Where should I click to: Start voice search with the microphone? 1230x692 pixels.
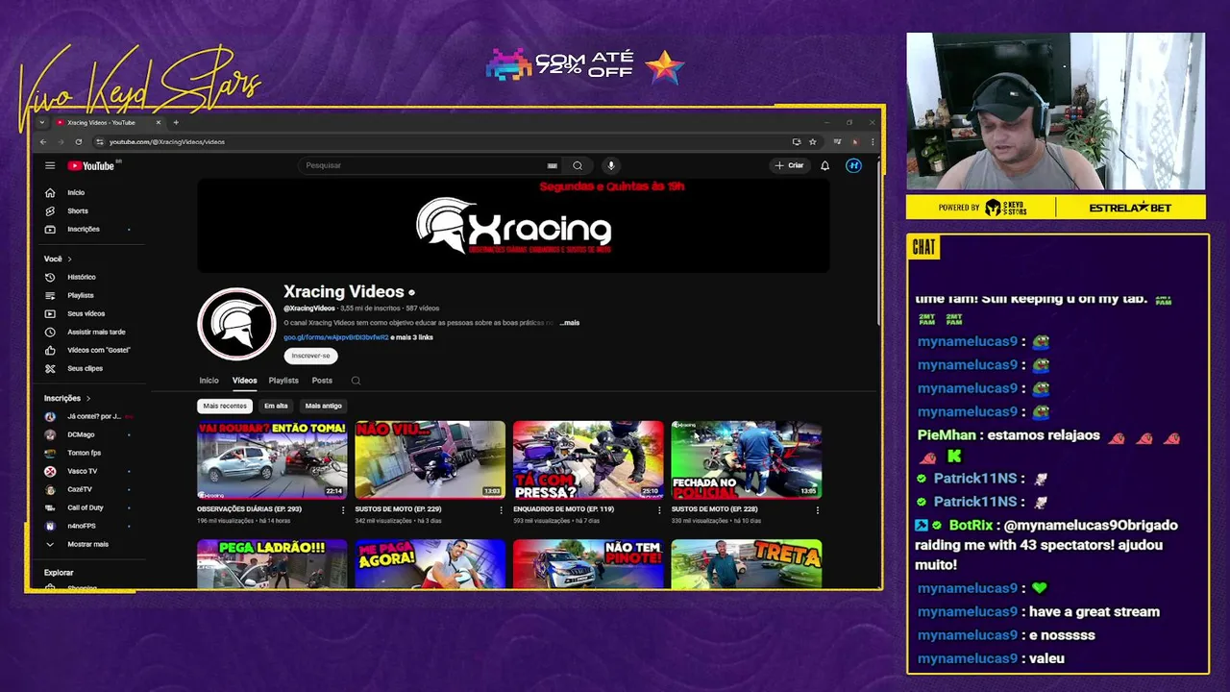click(610, 165)
